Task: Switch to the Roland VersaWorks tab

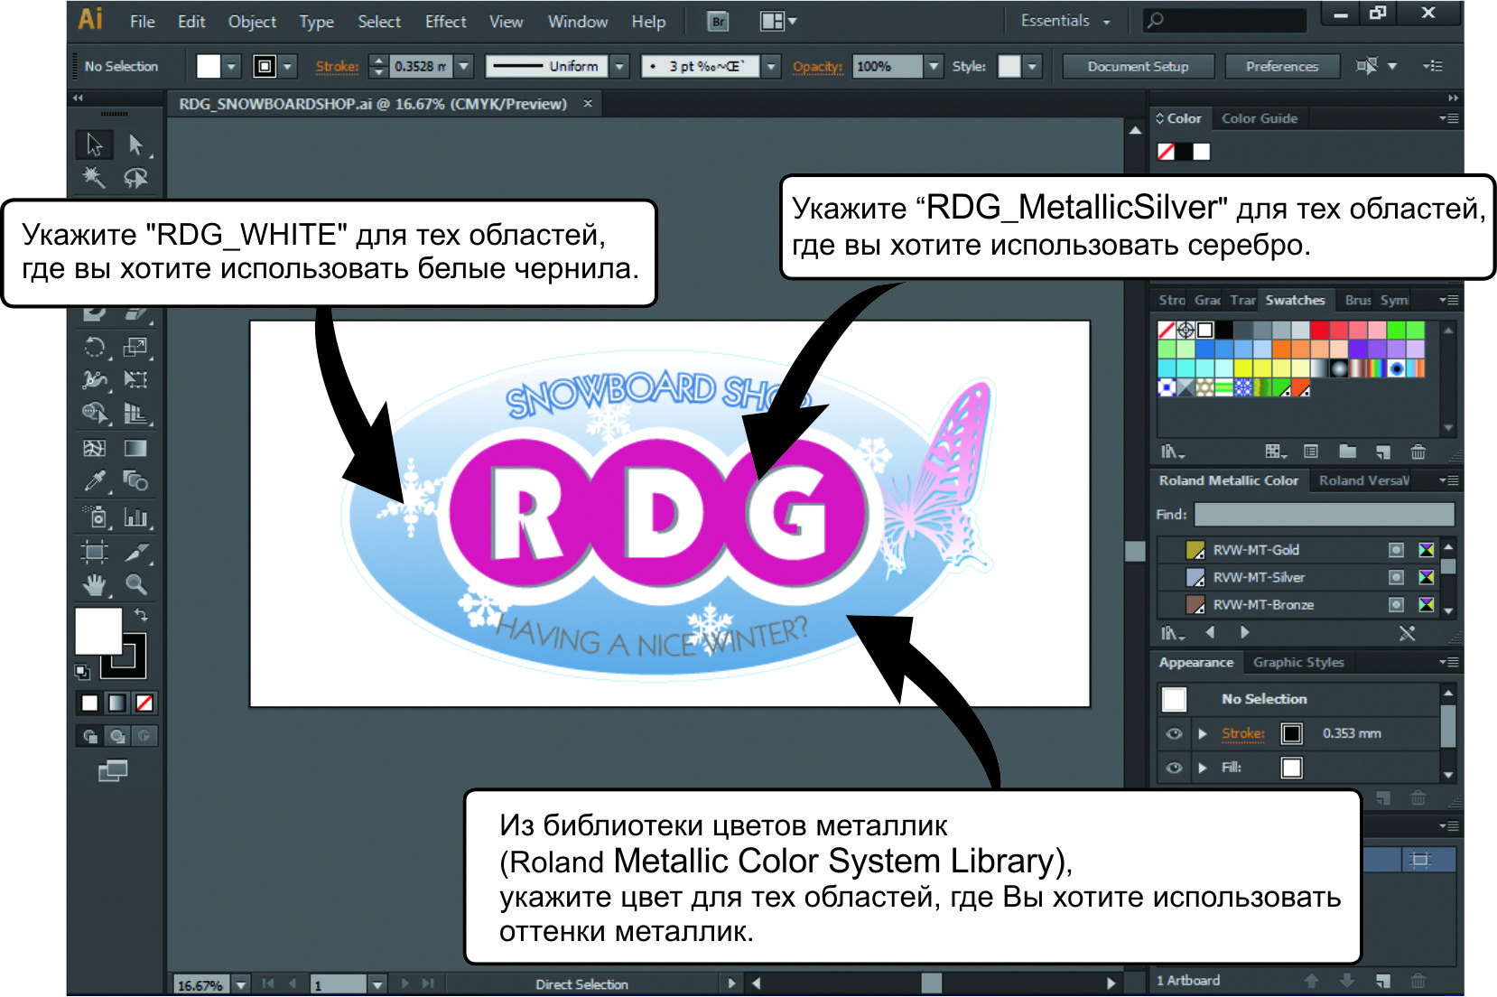Action: point(1363,480)
